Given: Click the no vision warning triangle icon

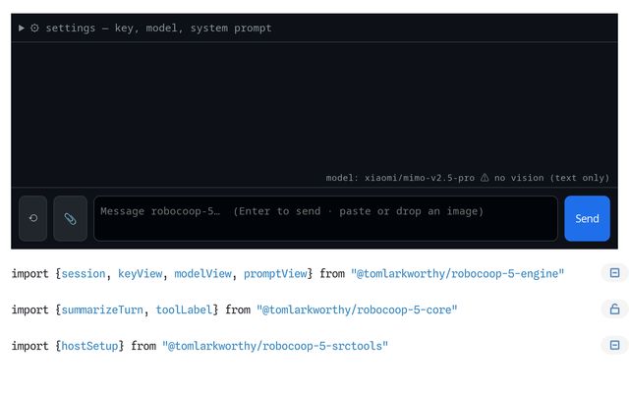Looking at the screenshot, I should pos(485,177).
